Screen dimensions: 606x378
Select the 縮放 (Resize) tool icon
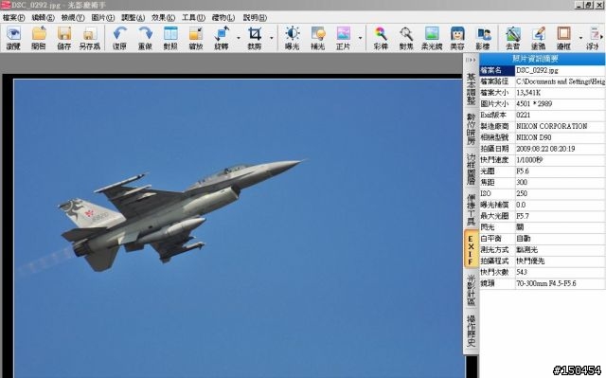(x=196, y=38)
